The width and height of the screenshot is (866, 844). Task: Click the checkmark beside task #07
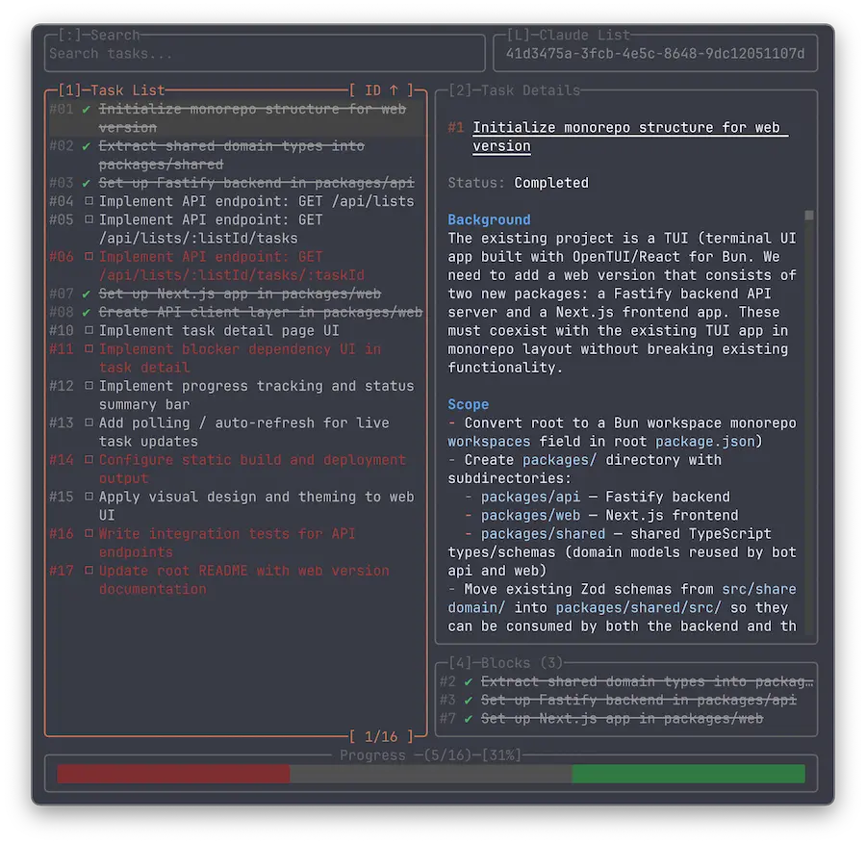pos(88,294)
